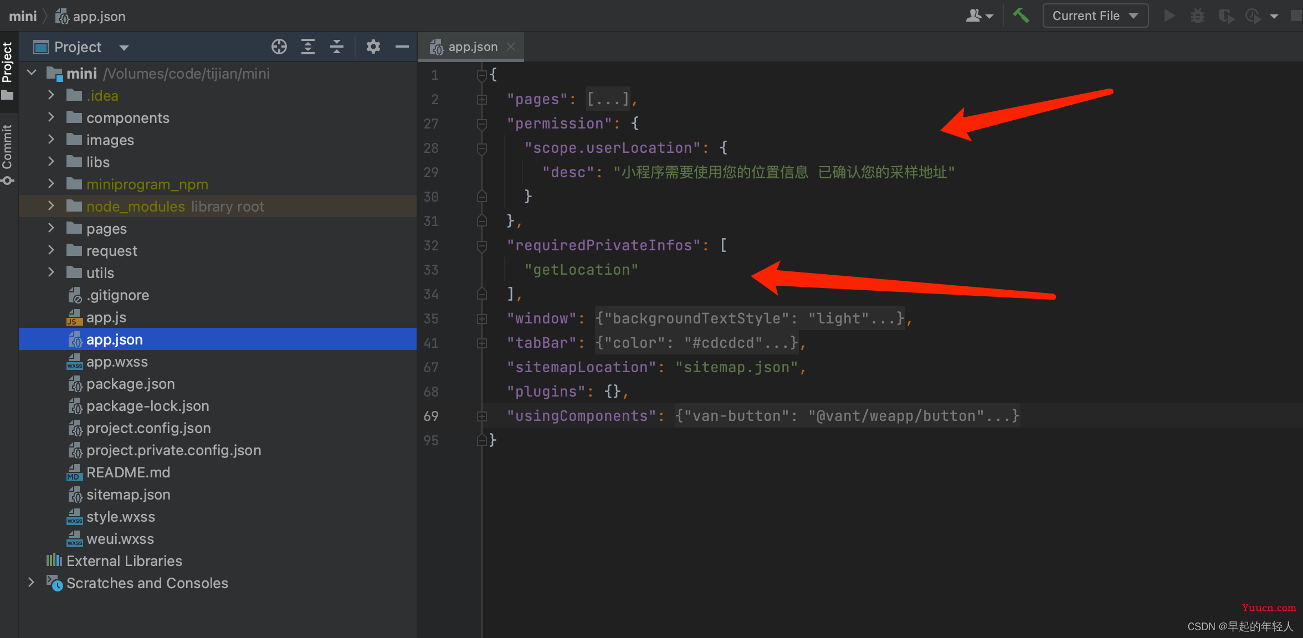1303x638 pixels.
Task: Unfold the "tabBar" block on line 41
Action: click(482, 343)
